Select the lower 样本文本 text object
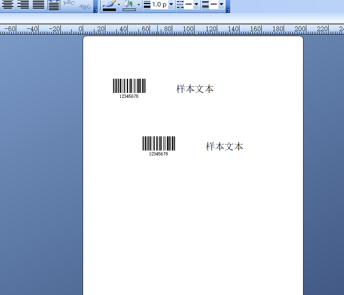The width and height of the screenshot is (344, 295). (224, 146)
